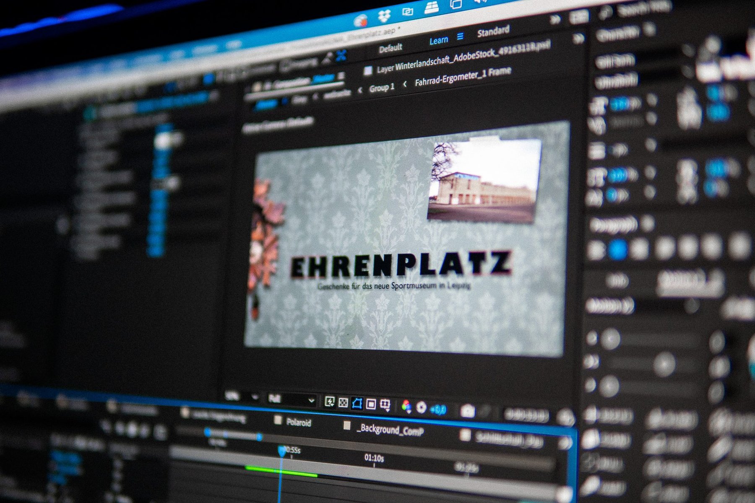Click the Reset Exposure icon

pyautogui.click(x=421, y=407)
